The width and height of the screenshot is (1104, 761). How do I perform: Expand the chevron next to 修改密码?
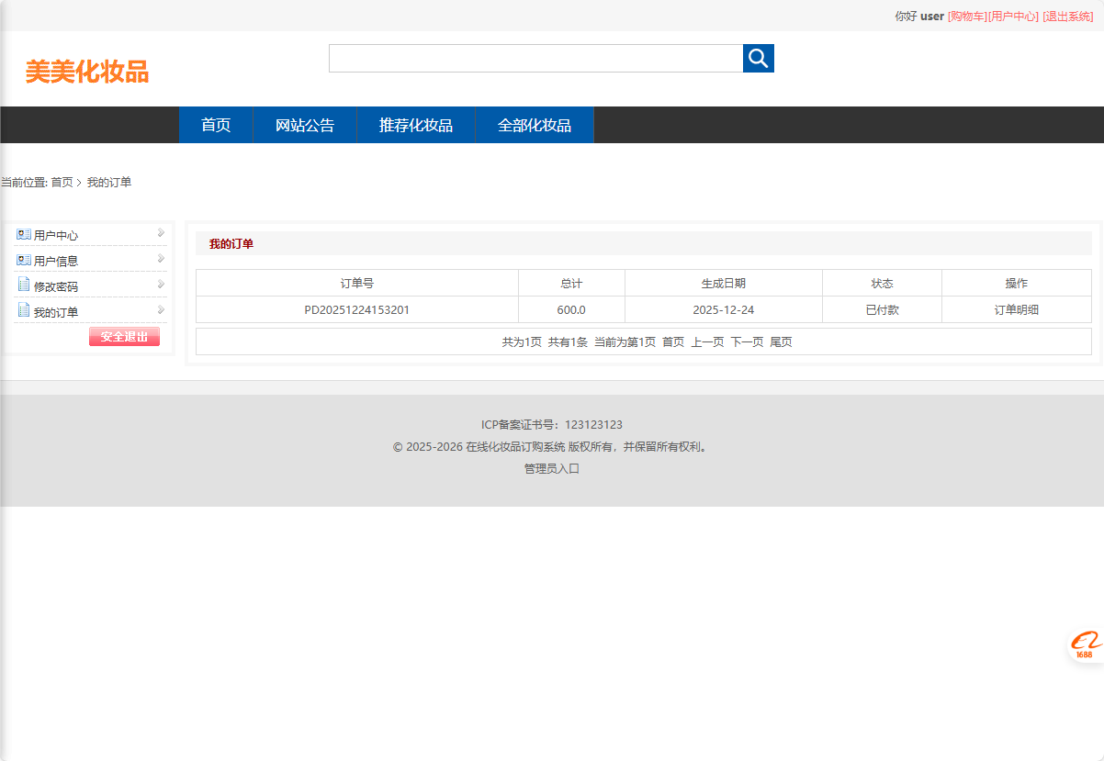(x=162, y=285)
